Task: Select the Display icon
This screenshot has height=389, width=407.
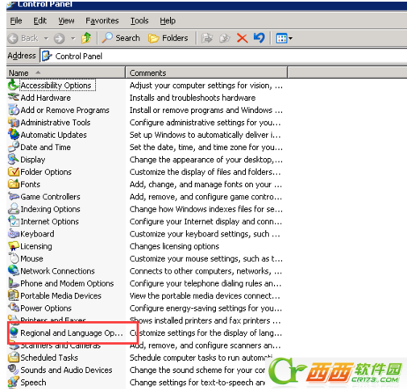Action: (14, 159)
